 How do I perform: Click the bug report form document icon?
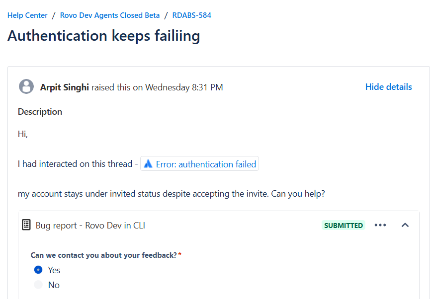pyautogui.click(x=26, y=225)
